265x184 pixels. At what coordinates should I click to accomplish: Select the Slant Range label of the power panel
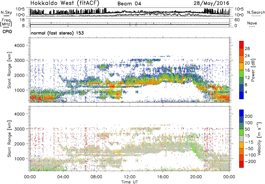pyautogui.click(x=9, y=70)
